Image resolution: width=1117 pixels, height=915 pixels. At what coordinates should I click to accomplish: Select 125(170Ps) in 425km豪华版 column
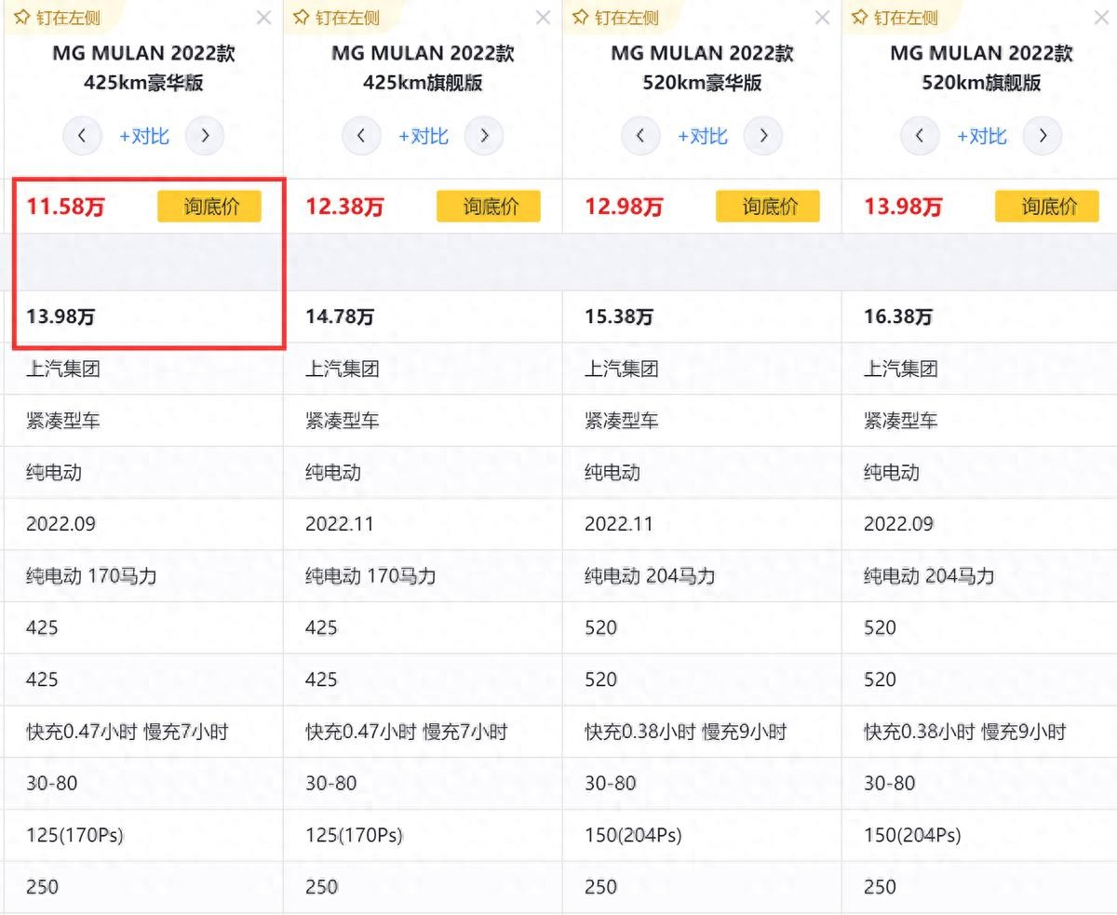[74, 836]
